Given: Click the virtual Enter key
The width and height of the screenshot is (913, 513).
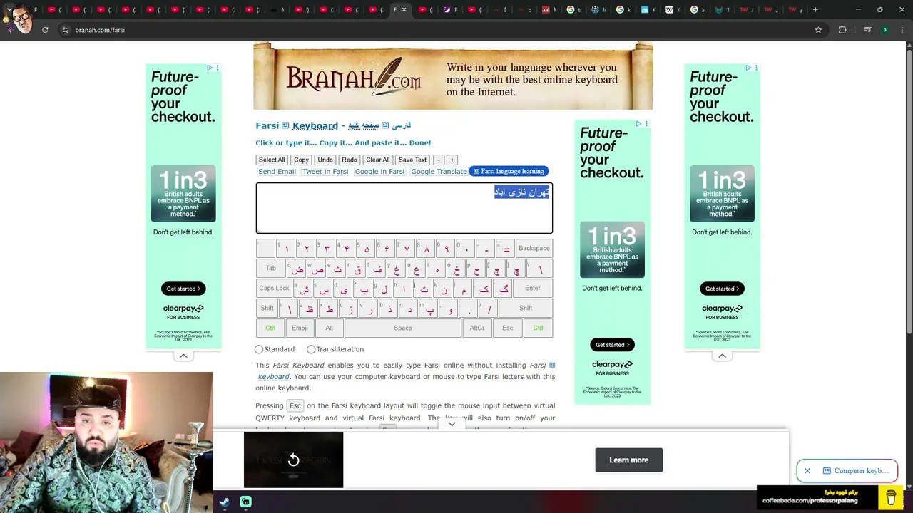Looking at the screenshot, I should coord(533,289).
